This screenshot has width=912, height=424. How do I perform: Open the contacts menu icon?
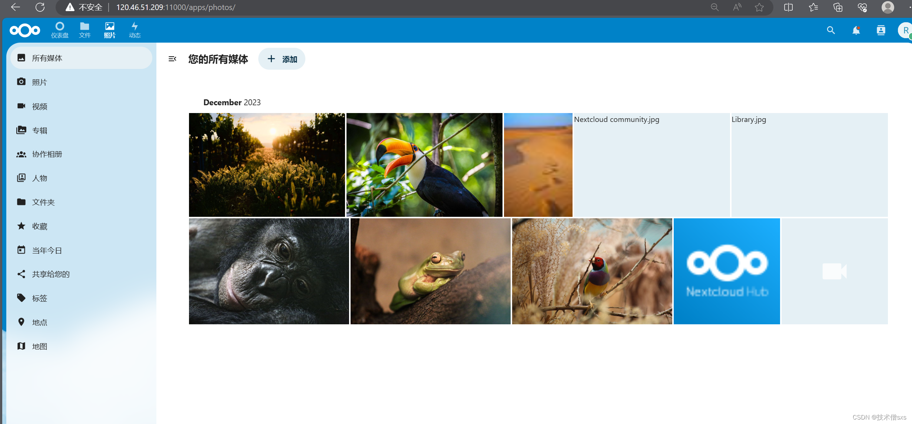click(x=881, y=30)
